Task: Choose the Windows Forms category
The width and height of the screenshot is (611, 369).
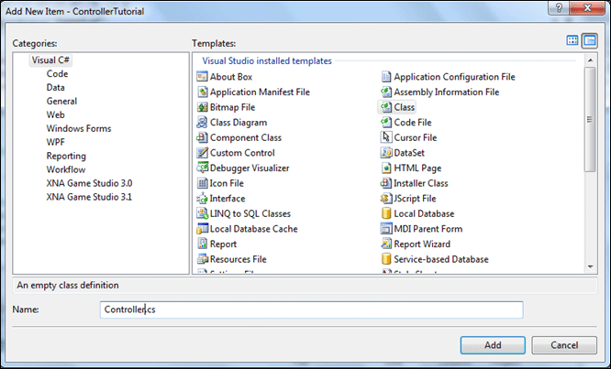Action: (79, 128)
